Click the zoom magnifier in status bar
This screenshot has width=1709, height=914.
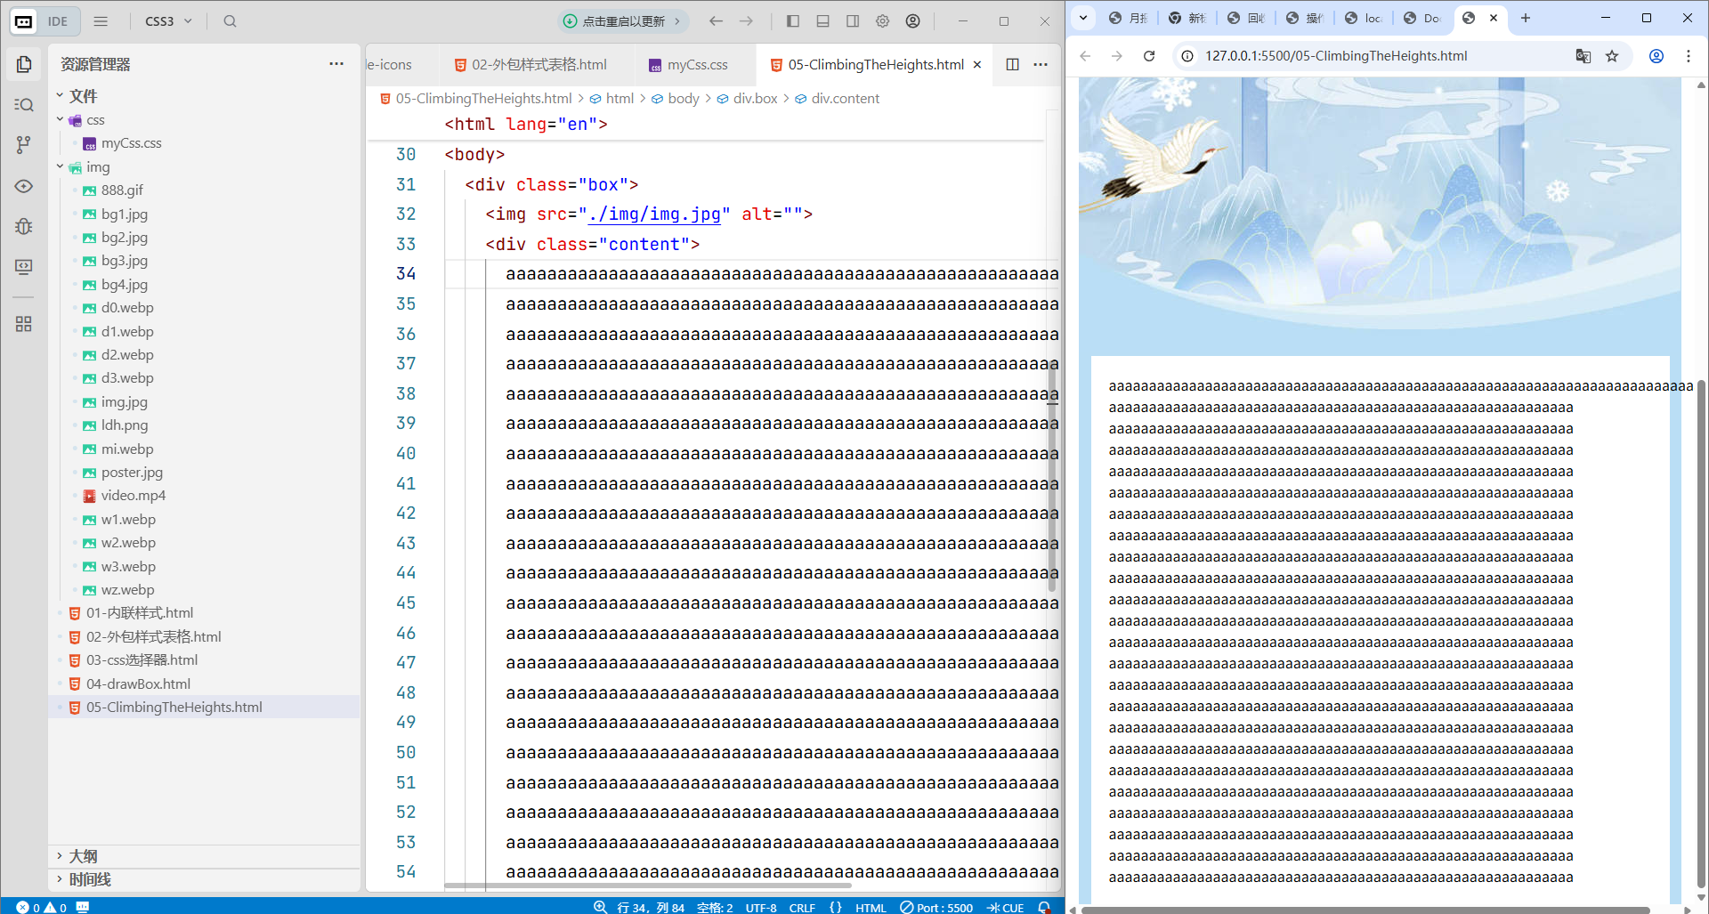click(600, 907)
